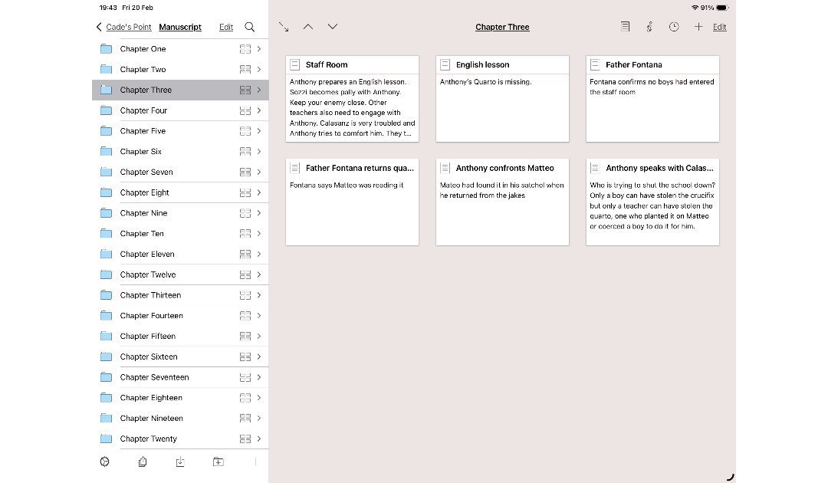Screen dimensions: 828x483
Task: Toggle corkboard view for Chapter Twenty
Action: pyautogui.click(x=245, y=439)
